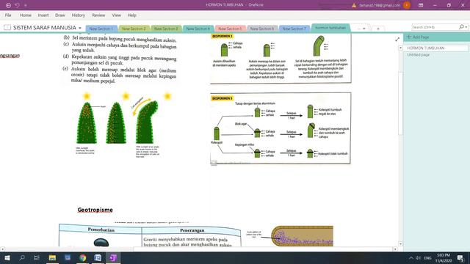Click the vertical scrollbar down arrow
Image resolution: width=470 pixels, height=264 pixels.
(x=400, y=244)
